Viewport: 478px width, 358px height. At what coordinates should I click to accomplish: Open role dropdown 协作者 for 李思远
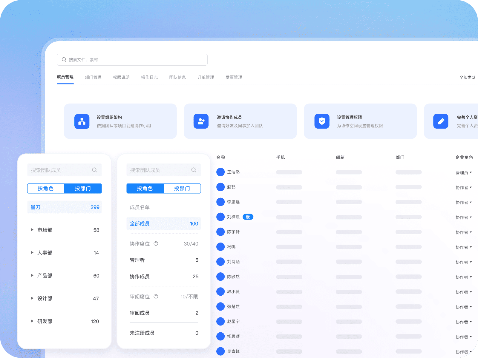(x=464, y=202)
